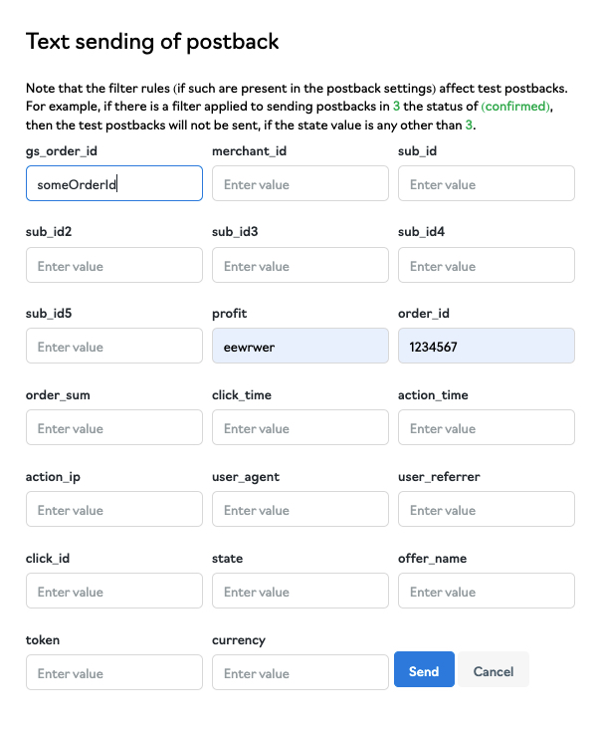Click the Send button

(424, 669)
